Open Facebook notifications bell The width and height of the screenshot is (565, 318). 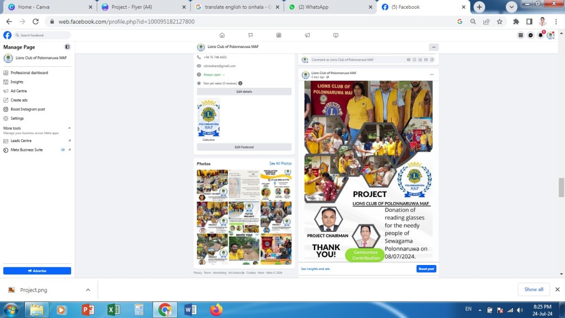click(x=541, y=35)
